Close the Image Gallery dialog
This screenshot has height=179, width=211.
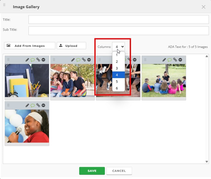pos(203,7)
